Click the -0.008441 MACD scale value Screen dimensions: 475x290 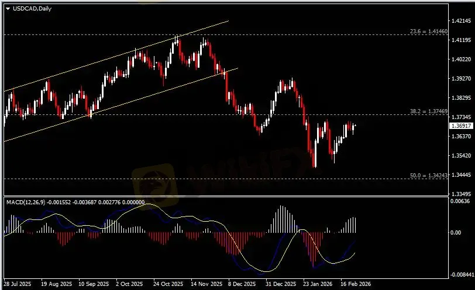tap(462, 275)
